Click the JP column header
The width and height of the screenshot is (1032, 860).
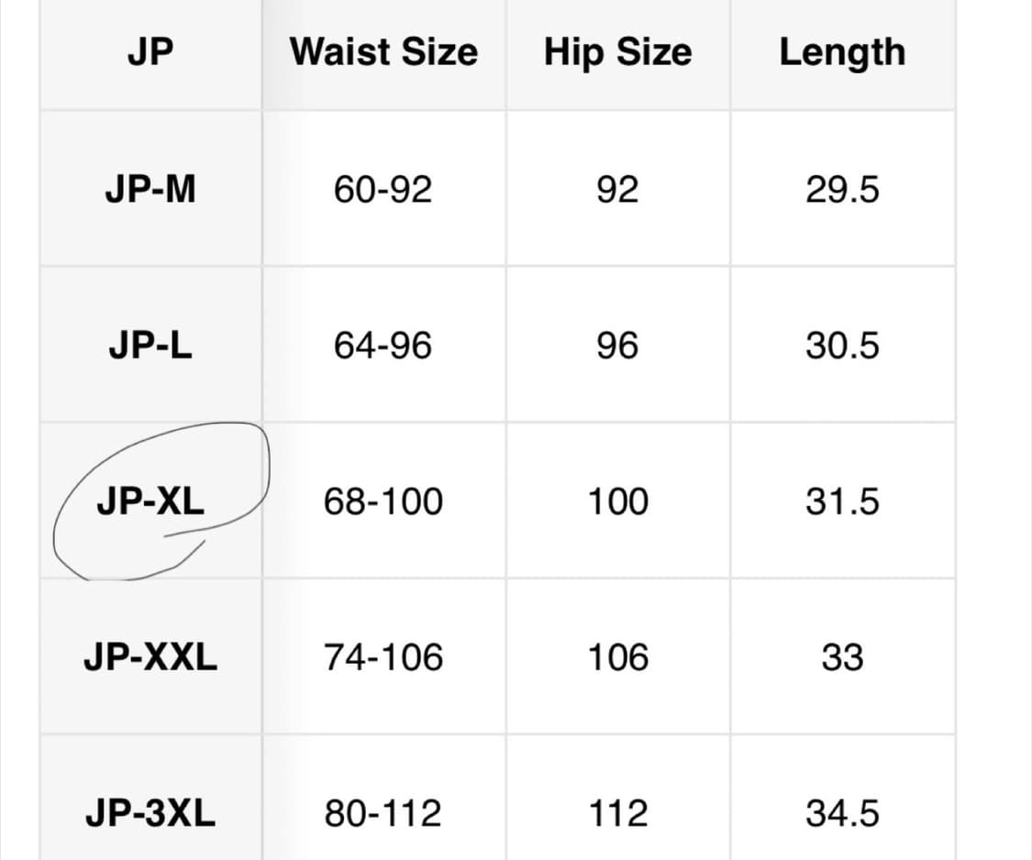coord(150,52)
